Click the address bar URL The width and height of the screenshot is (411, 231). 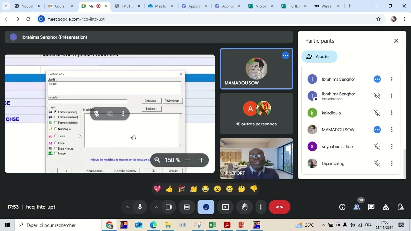(76, 19)
